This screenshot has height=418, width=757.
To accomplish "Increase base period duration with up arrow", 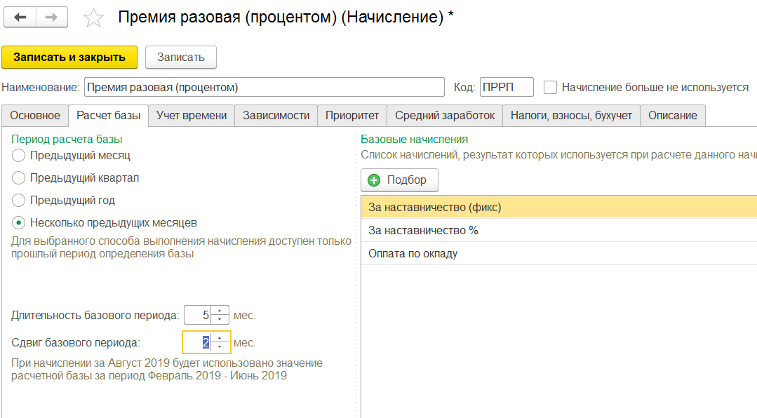I will tap(220, 311).
